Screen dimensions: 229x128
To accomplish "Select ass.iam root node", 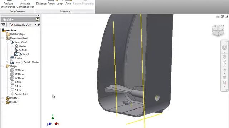I will coord(11,30).
